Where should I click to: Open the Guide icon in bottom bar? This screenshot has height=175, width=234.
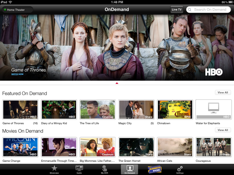click(79, 168)
